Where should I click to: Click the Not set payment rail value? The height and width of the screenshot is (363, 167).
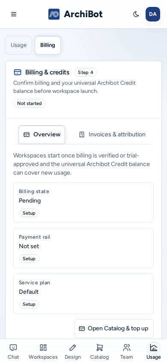29,246
